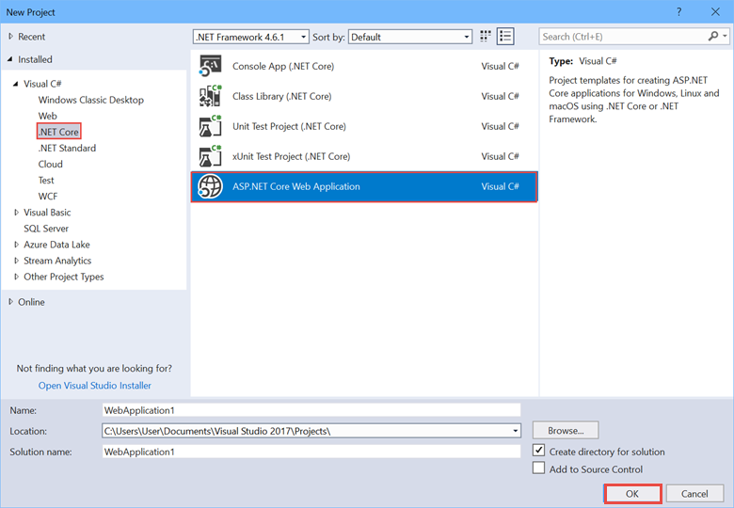Select ASP.NET Core Web Application text
Screen dimensions: 734x508
click(296, 186)
